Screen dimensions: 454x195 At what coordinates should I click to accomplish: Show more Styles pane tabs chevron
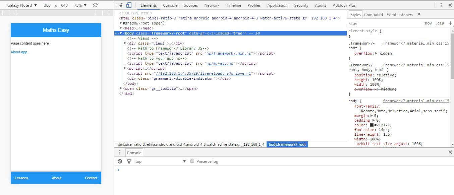point(419,14)
